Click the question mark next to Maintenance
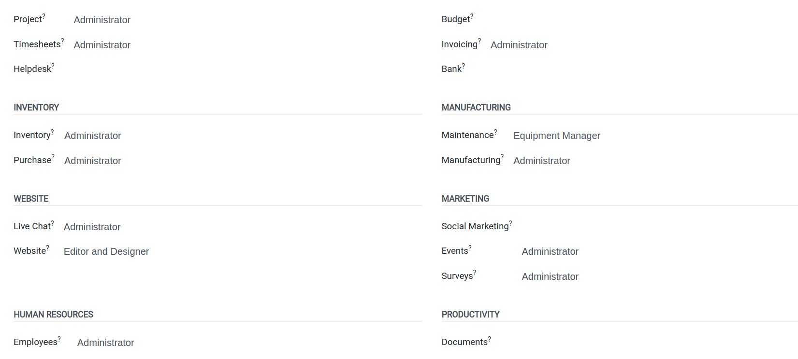Image resolution: width=798 pixels, height=359 pixels. point(495,132)
